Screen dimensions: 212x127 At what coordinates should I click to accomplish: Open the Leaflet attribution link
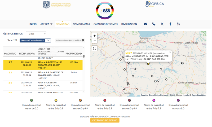[x=187, y=95]
